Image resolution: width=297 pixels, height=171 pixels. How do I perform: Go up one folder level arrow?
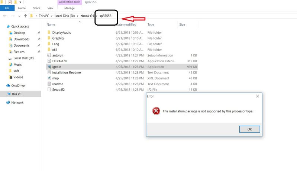(x=25, y=16)
